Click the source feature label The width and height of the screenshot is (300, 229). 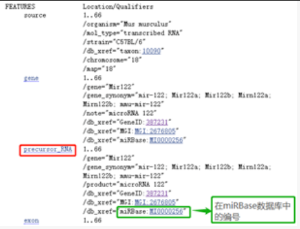[35, 15]
